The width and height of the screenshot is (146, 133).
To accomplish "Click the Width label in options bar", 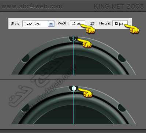I will pyautogui.click(x=63, y=23).
